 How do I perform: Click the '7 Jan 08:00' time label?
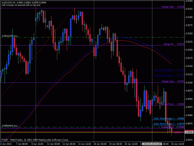[22, 144]
